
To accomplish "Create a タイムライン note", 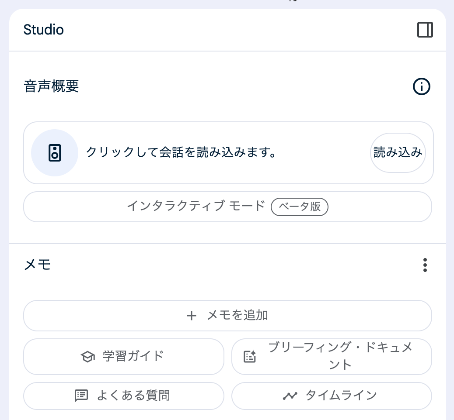I will (341, 396).
